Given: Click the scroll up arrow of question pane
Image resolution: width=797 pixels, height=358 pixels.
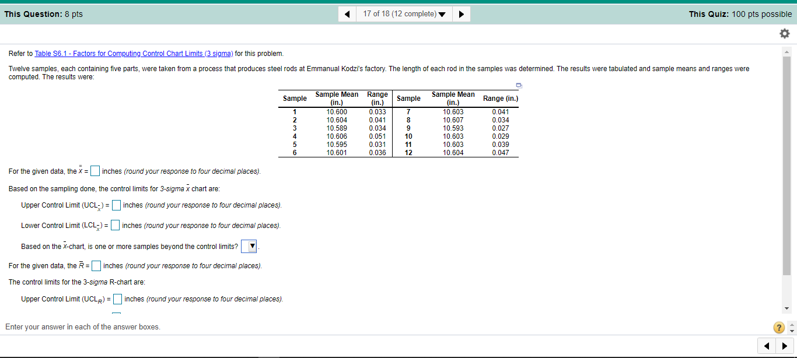Looking at the screenshot, I should [787, 53].
